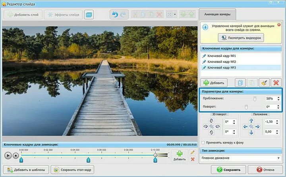Play the slide animation

click(x=8, y=156)
